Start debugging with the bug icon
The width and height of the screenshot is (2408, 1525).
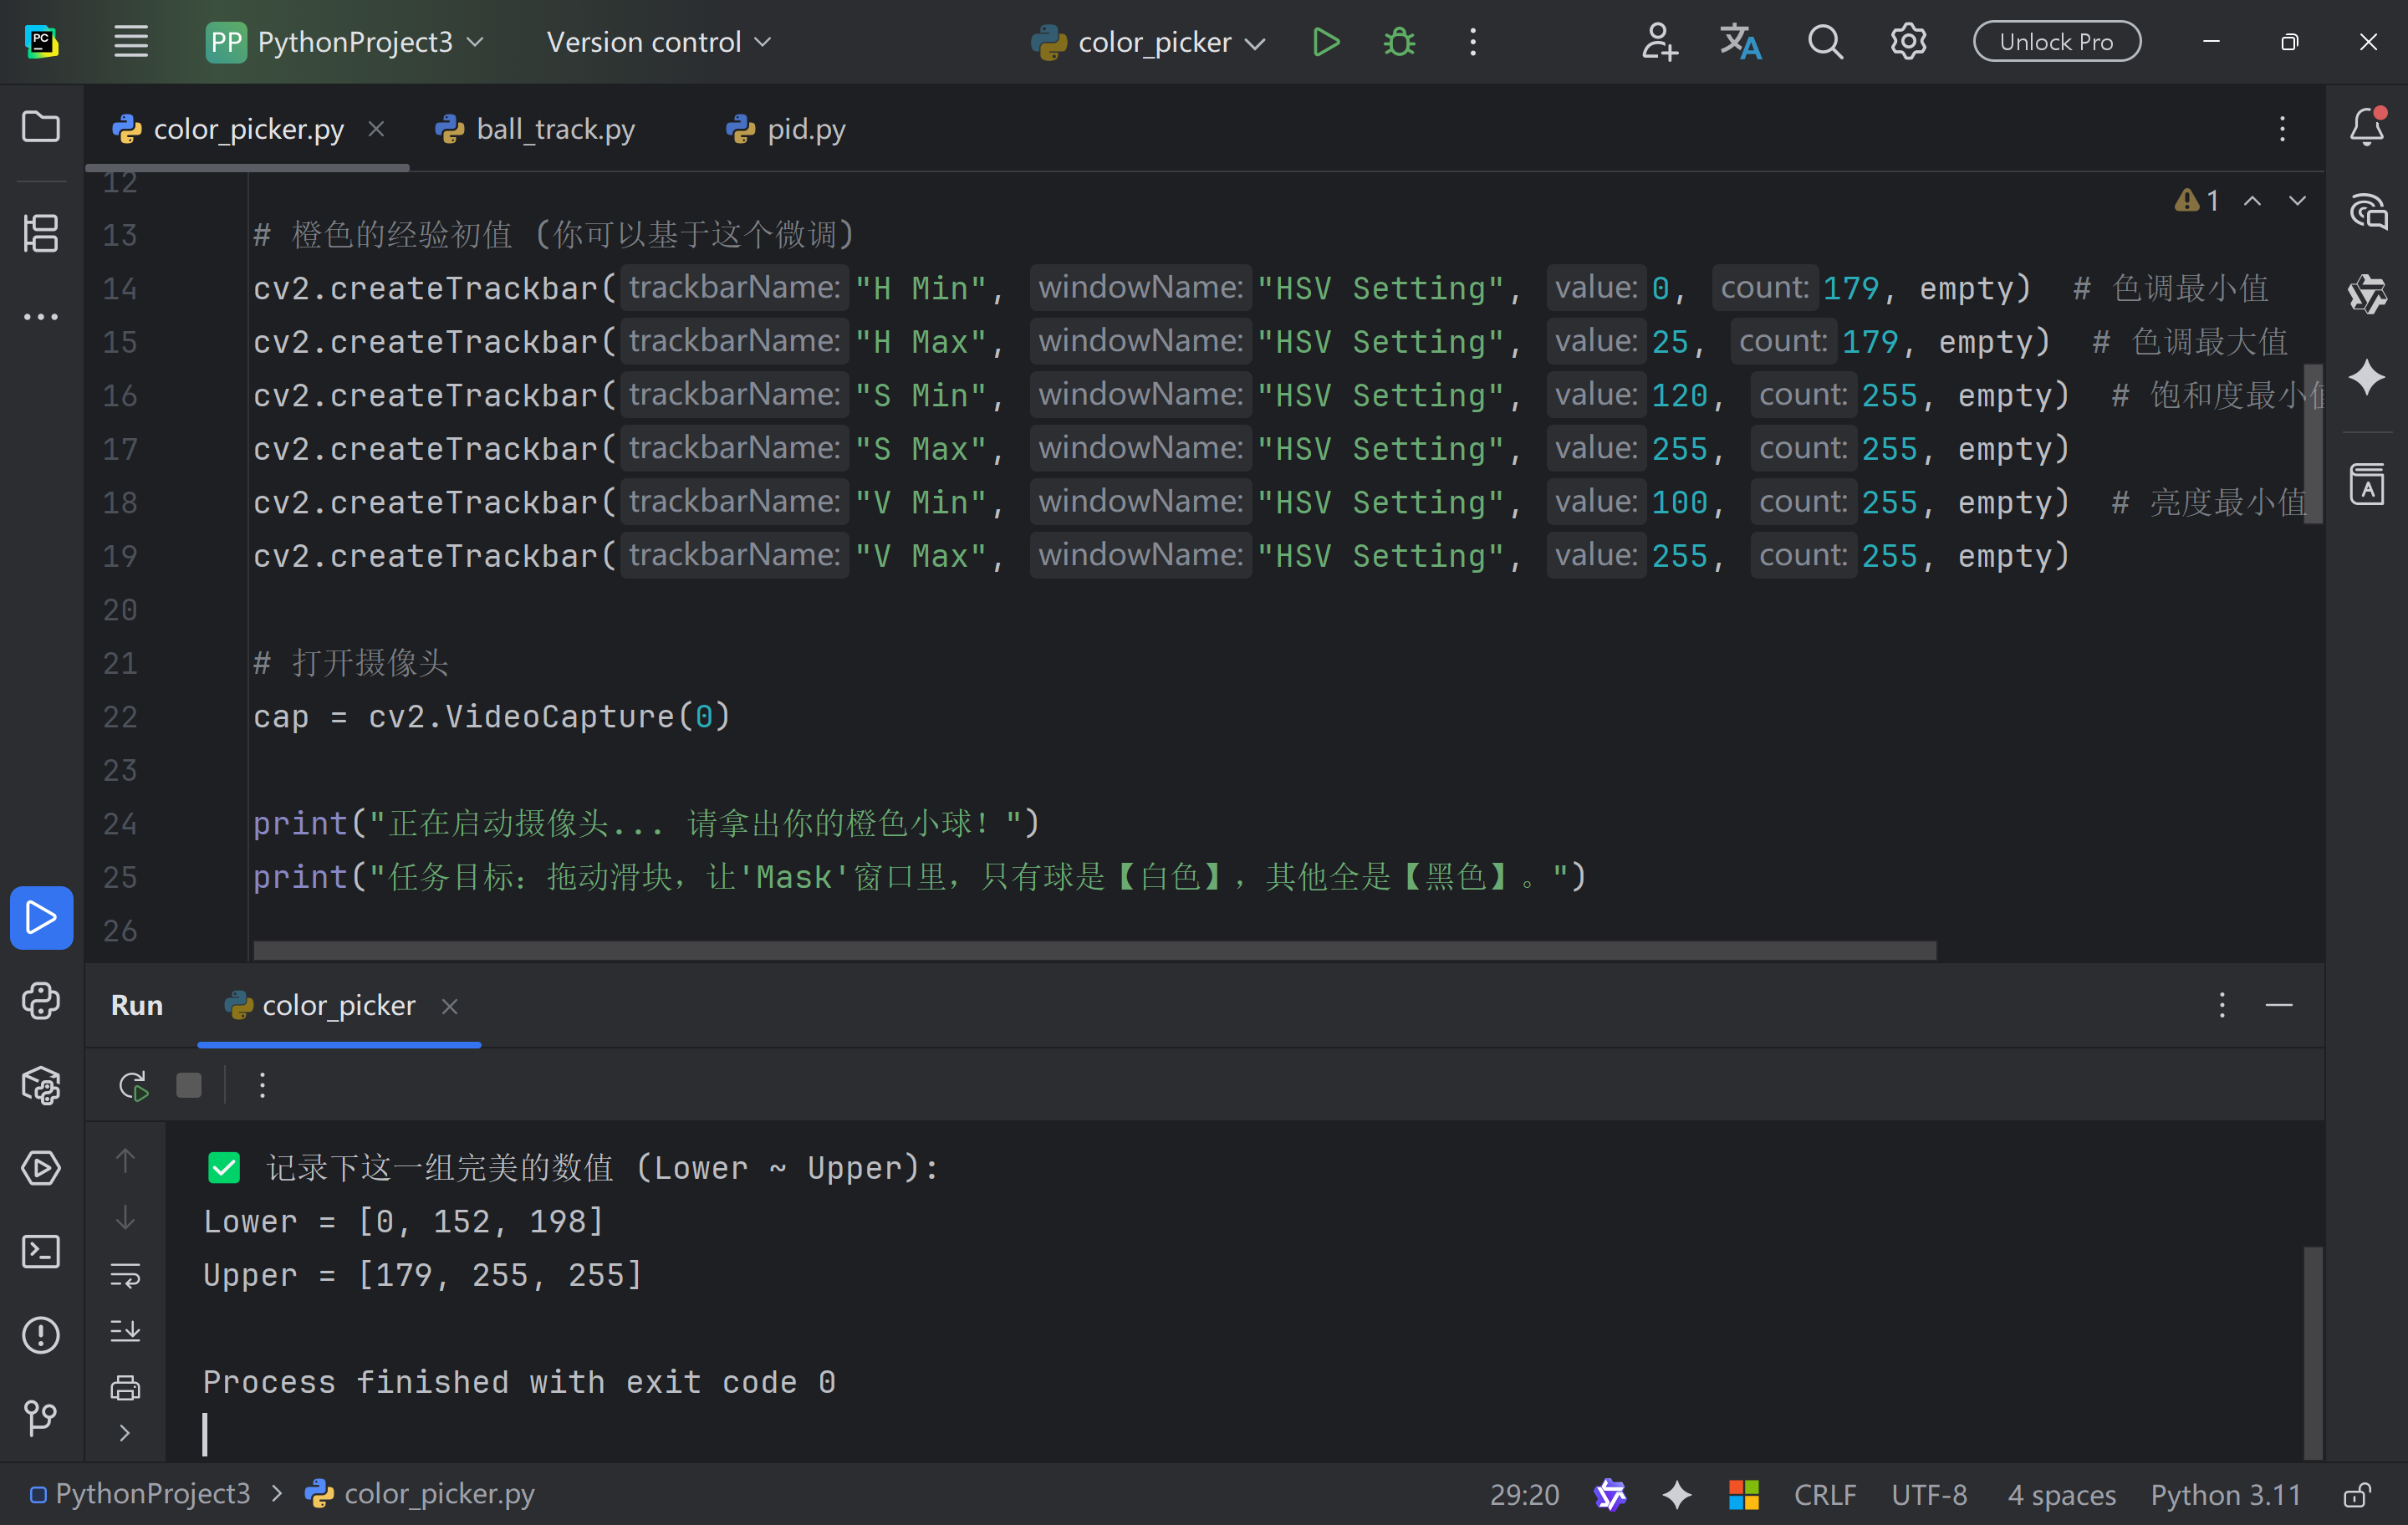(1399, 42)
